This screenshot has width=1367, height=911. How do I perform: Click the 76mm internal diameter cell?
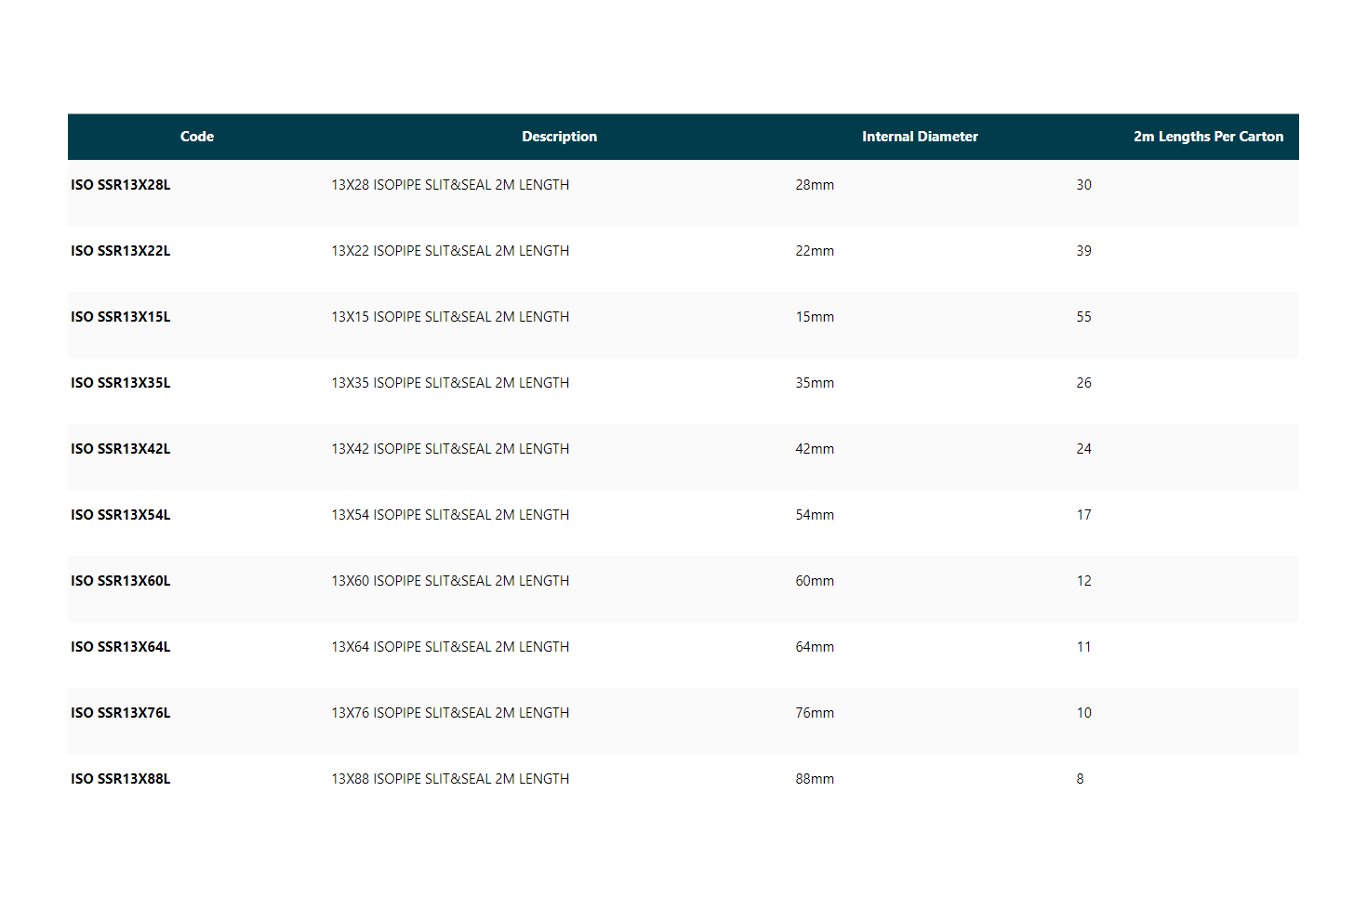click(x=815, y=713)
